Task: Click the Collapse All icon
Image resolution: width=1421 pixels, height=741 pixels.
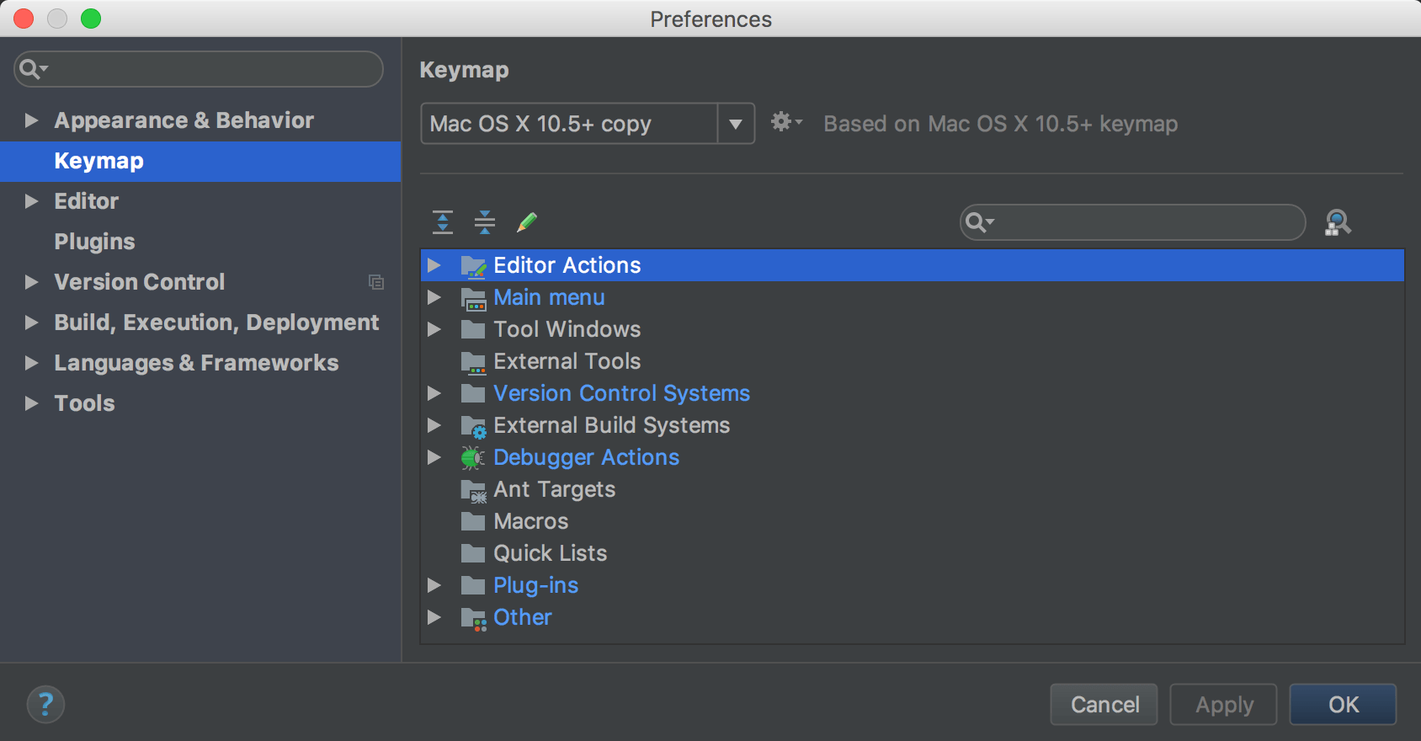Action: click(x=485, y=222)
